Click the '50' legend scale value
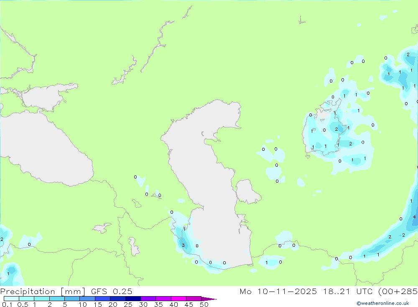 click(204, 304)
